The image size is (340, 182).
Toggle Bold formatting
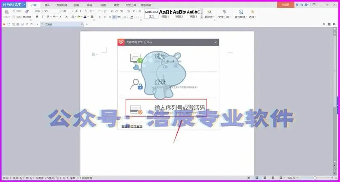click(x=37, y=17)
